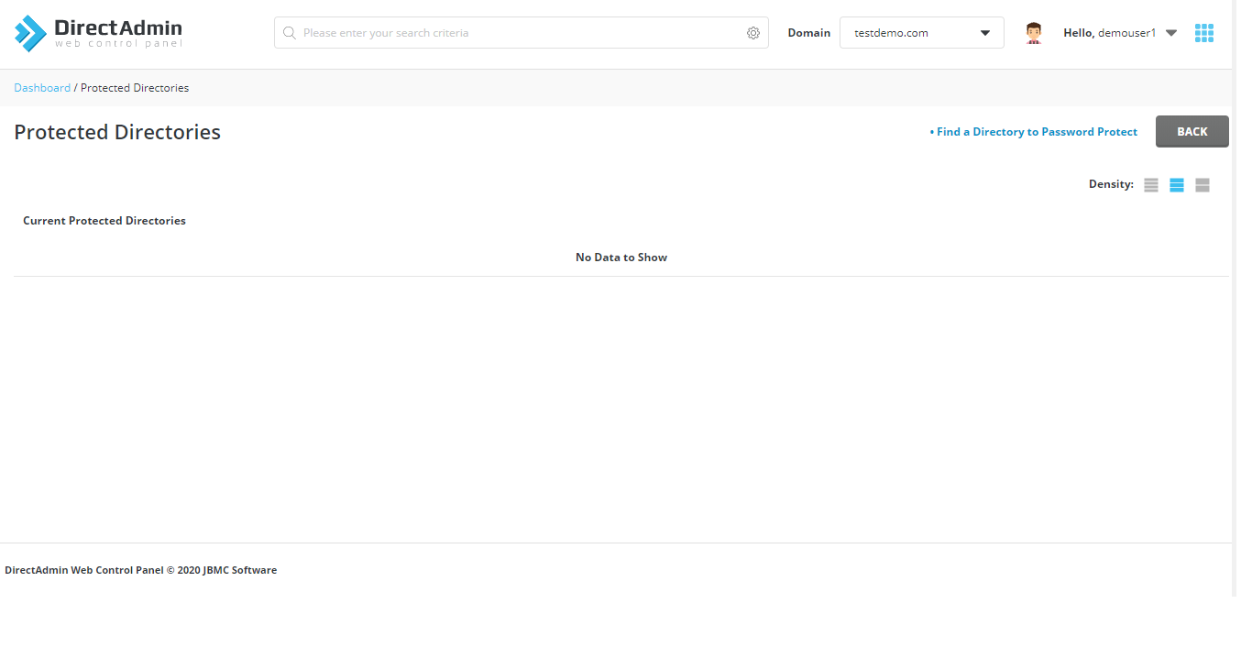Select large density icon

[1203, 185]
